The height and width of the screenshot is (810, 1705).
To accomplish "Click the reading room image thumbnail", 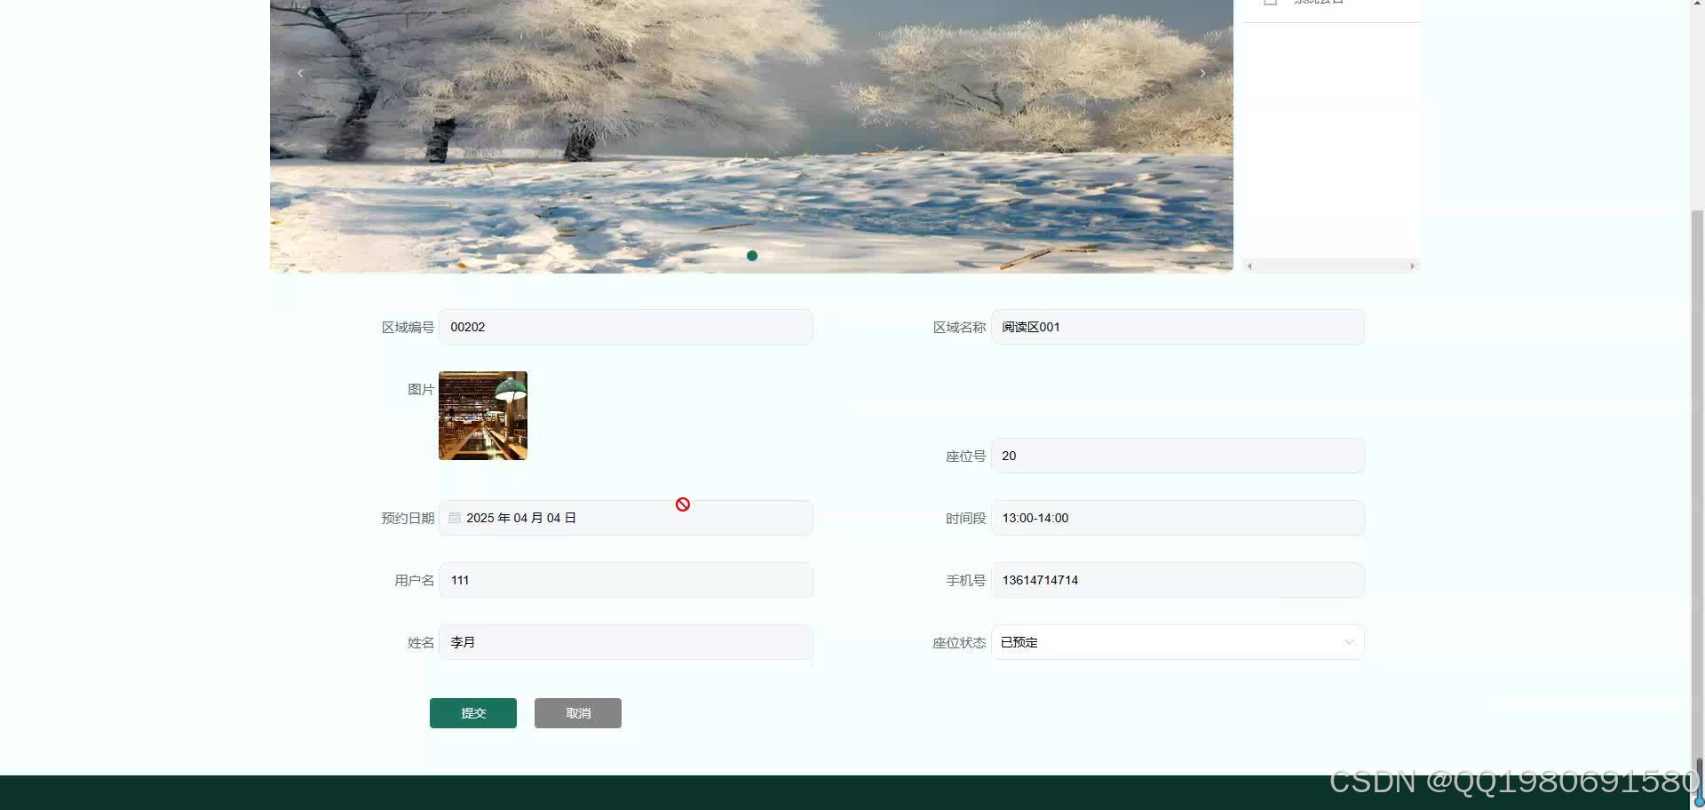I will pyautogui.click(x=482, y=415).
